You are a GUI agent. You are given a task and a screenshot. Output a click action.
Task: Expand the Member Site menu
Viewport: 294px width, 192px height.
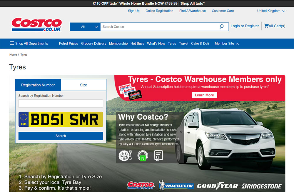[227, 44]
